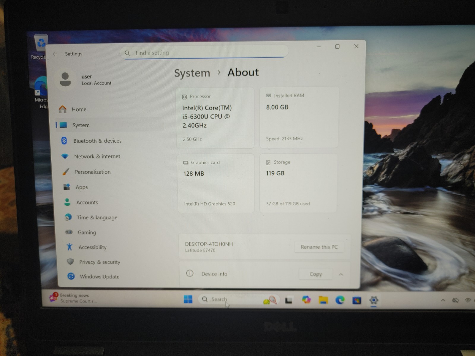Click the Intel(R) HD Graphics 520 text
The width and height of the screenshot is (475, 356).
tap(210, 204)
